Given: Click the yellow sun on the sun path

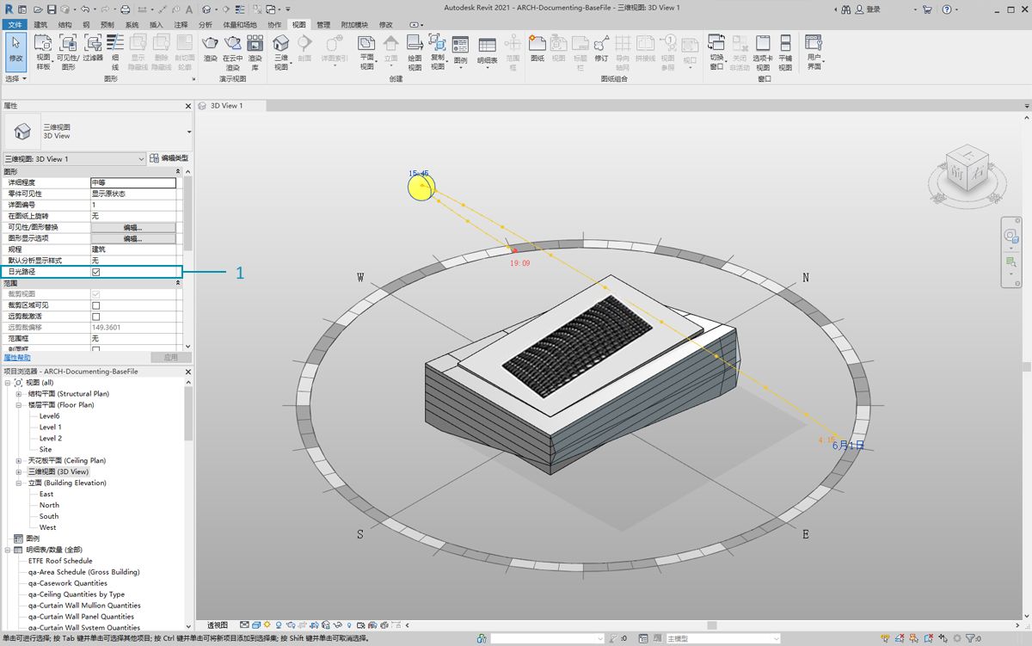Looking at the screenshot, I should 421,188.
